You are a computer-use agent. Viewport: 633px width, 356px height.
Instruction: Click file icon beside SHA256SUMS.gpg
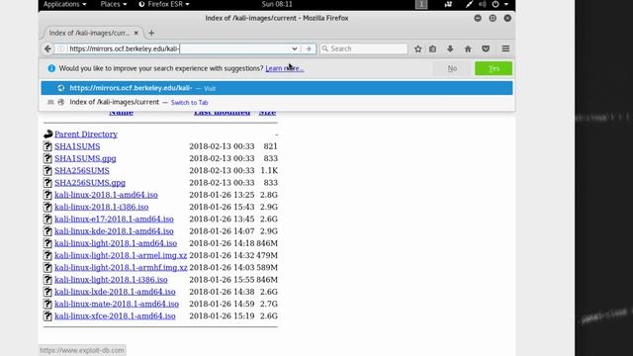[x=47, y=182]
